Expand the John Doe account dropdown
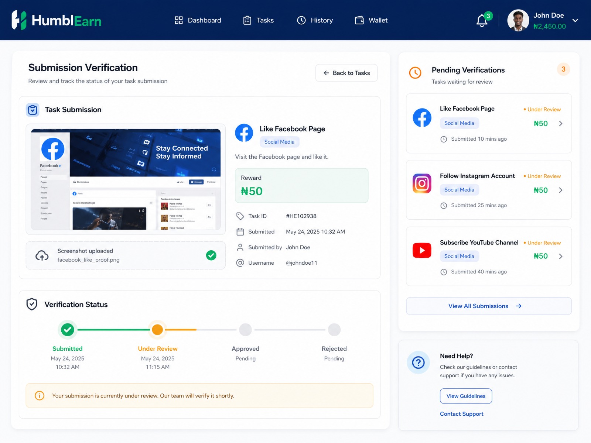The width and height of the screenshot is (591, 443). click(x=575, y=20)
